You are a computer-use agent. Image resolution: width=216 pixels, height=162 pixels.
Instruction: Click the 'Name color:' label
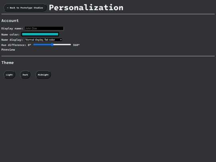(10, 34)
